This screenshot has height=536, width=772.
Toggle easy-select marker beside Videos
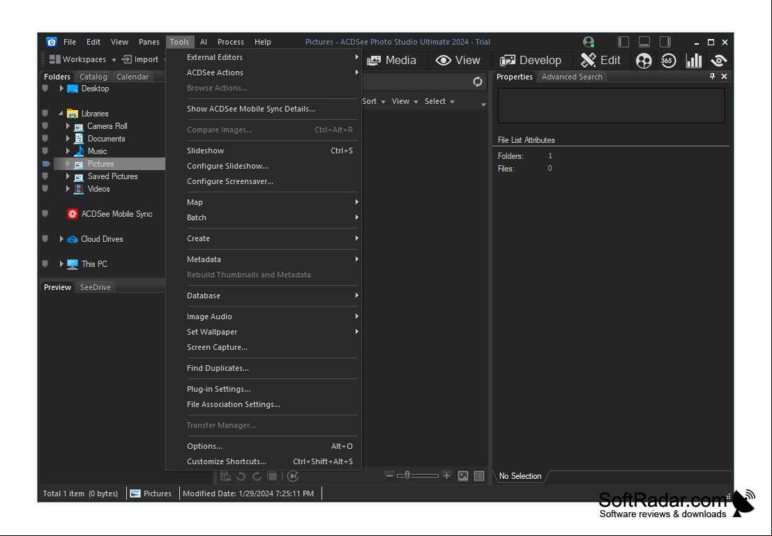(45, 189)
